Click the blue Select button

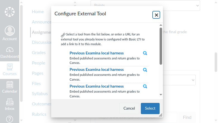[150, 108]
